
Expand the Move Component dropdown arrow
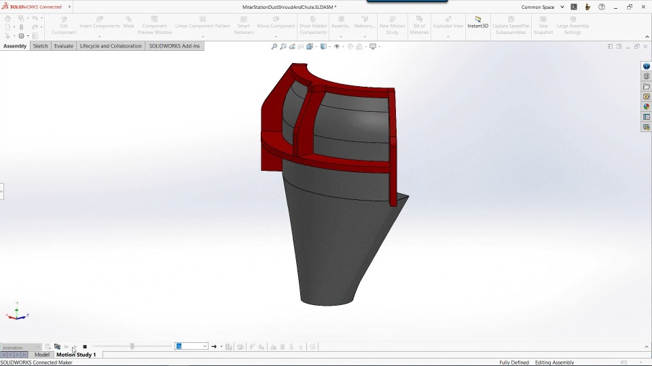point(276,37)
